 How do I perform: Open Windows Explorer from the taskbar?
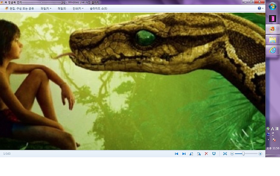click(273, 40)
